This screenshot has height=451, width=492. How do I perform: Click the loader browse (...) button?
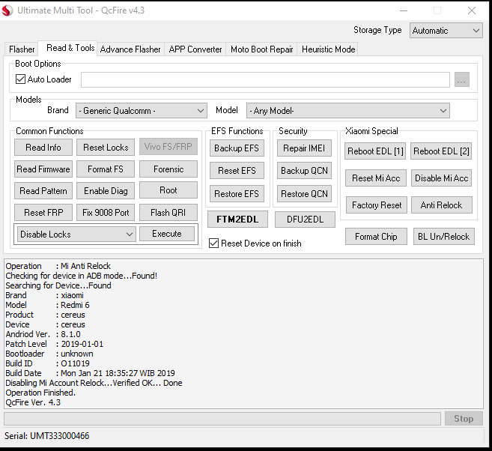(462, 79)
